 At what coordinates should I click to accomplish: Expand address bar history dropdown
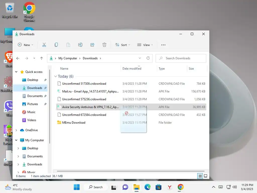[140, 58]
